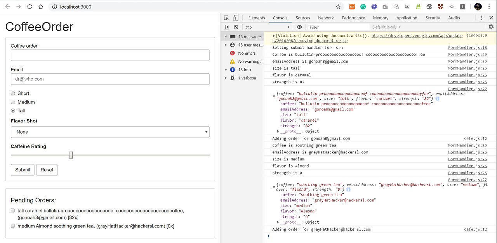Check the soothing green tea pending order
Image resolution: width=497 pixels, height=243 pixels.
13,226
